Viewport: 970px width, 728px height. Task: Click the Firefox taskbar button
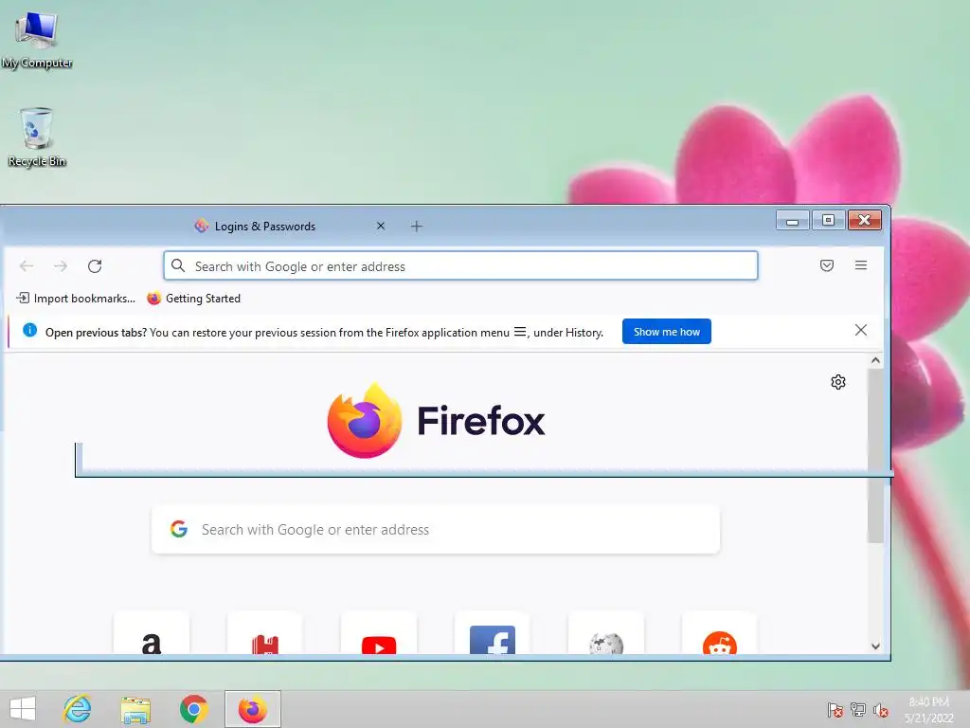pyautogui.click(x=252, y=709)
